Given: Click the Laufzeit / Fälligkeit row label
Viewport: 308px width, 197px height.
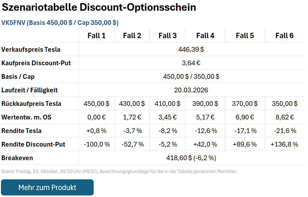Looking at the screenshot, I should tap(30, 90).
